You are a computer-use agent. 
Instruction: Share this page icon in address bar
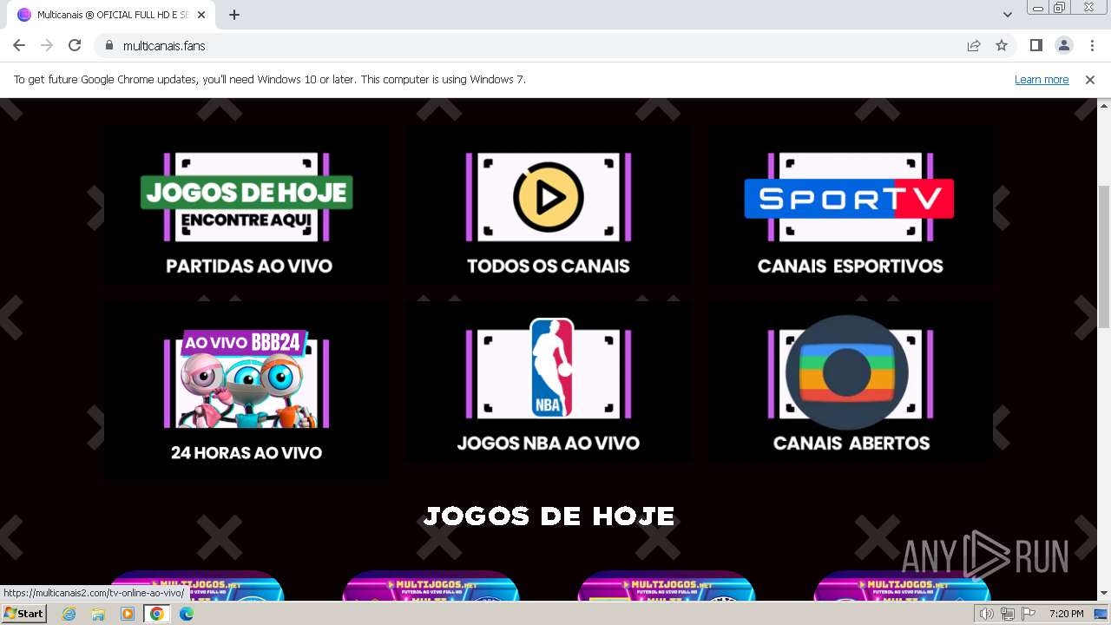coord(974,45)
